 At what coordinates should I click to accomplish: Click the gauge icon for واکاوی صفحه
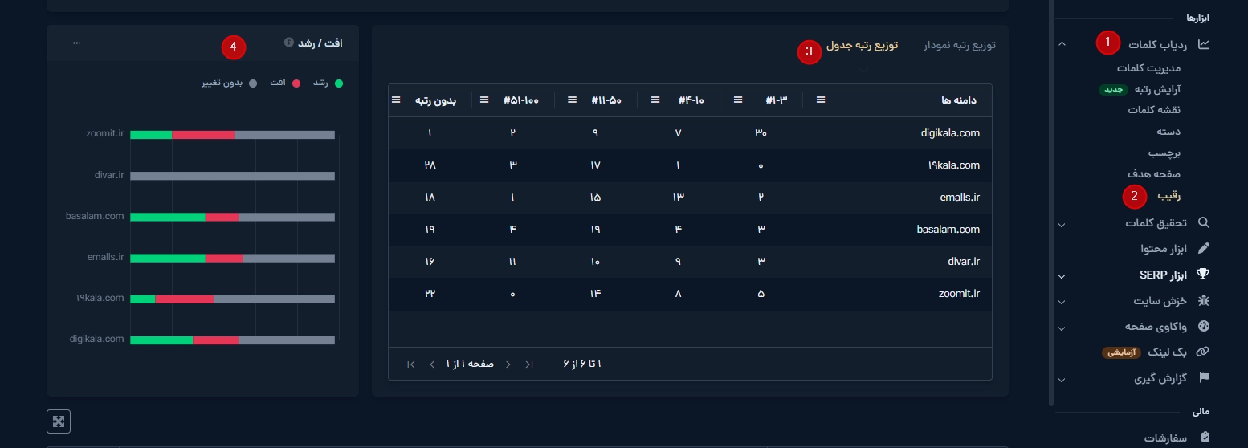point(1203,326)
